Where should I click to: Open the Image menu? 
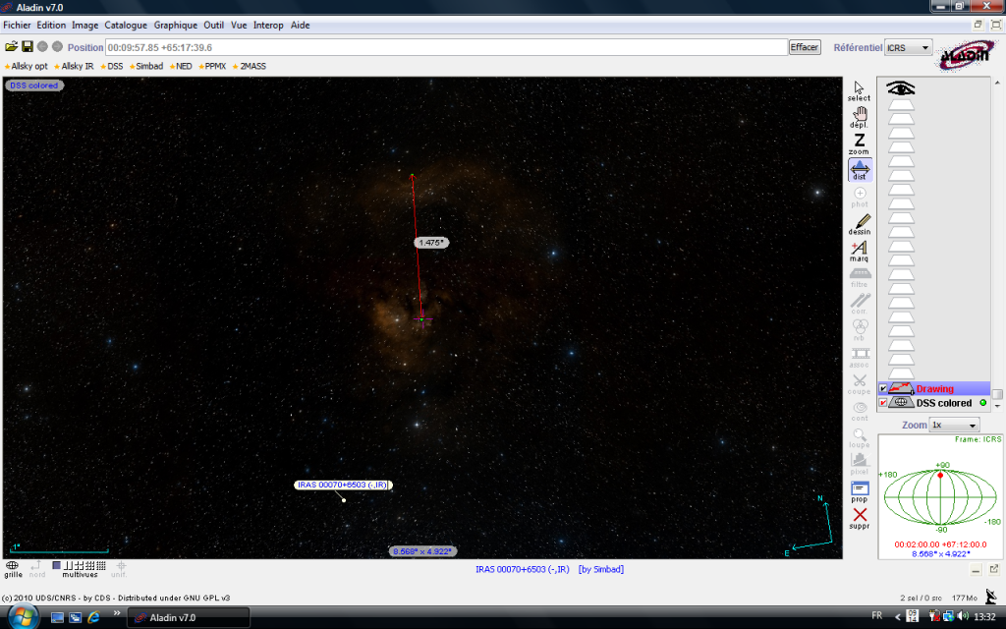click(x=84, y=25)
